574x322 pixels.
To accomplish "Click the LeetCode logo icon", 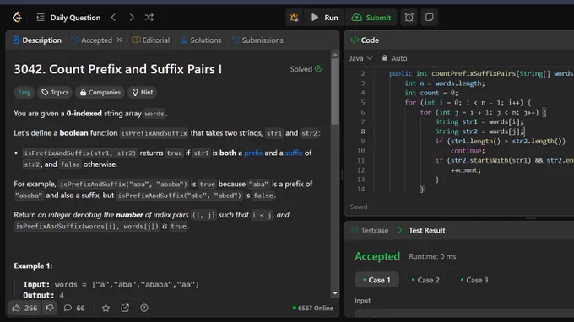I will pyautogui.click(x=17, y=17).
